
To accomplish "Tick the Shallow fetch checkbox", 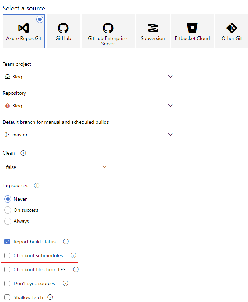I will click(x=7, y=297).
